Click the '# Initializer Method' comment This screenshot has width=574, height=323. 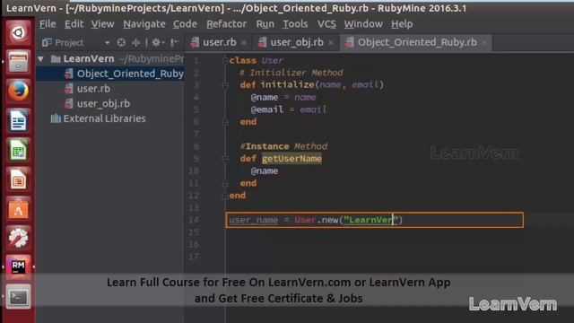291,73
